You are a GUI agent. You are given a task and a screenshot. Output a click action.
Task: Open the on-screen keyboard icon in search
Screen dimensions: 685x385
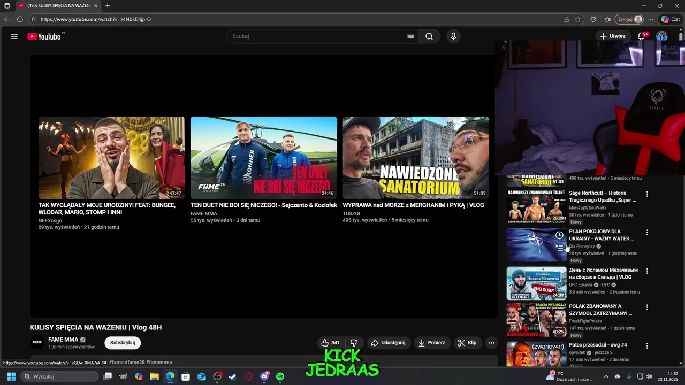click(410, 36)
